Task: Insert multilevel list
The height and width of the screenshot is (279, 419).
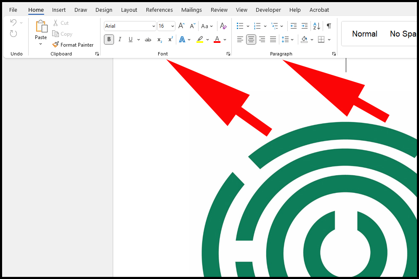Action: (274, 26)
